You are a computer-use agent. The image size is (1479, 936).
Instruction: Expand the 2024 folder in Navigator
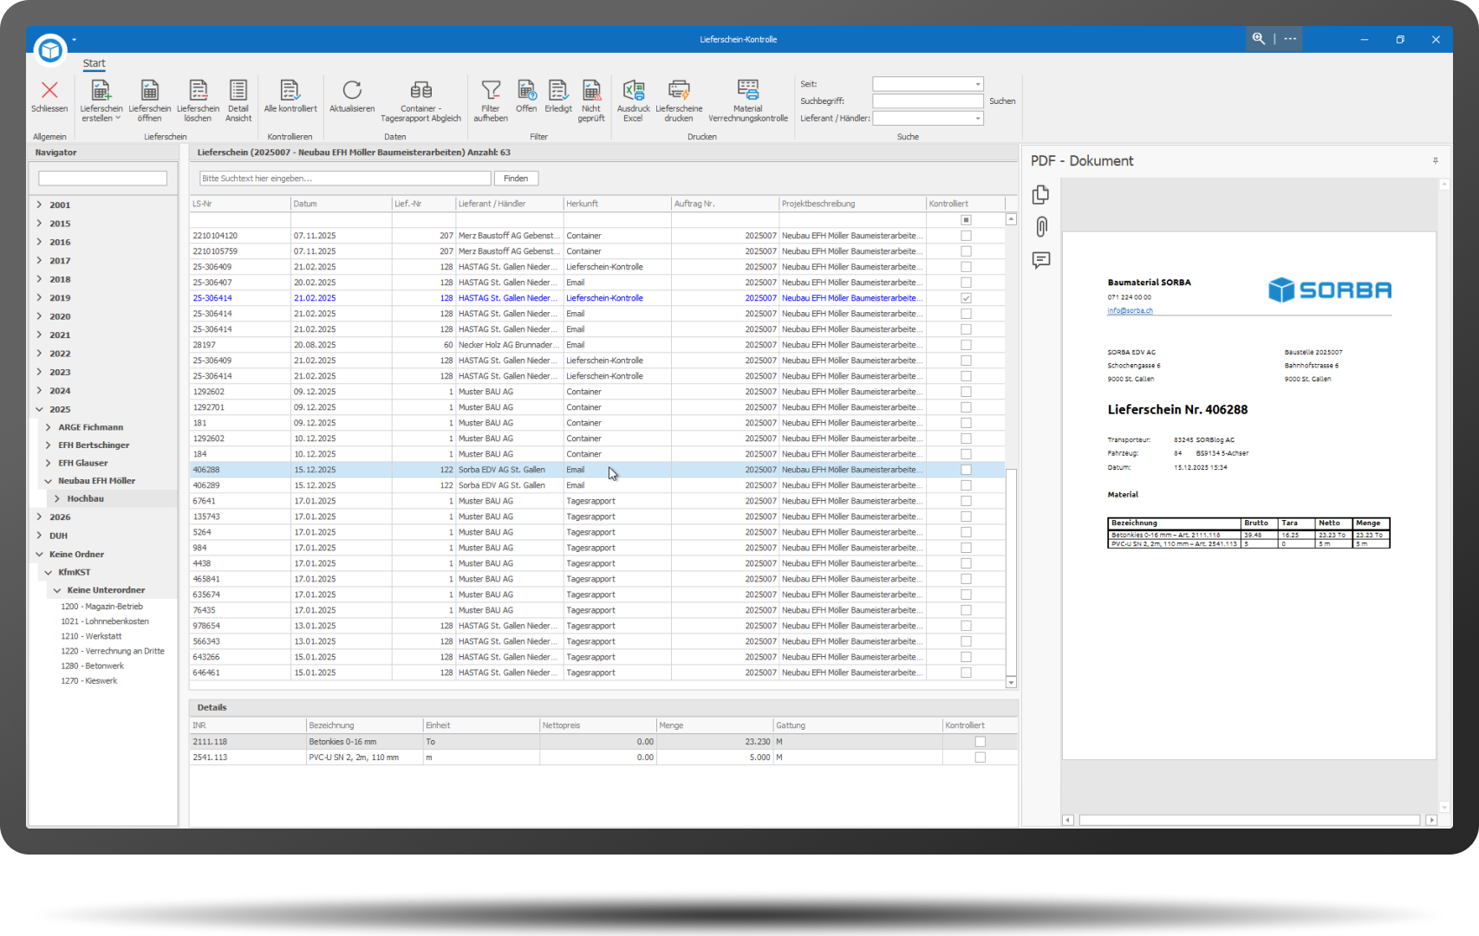40,391
